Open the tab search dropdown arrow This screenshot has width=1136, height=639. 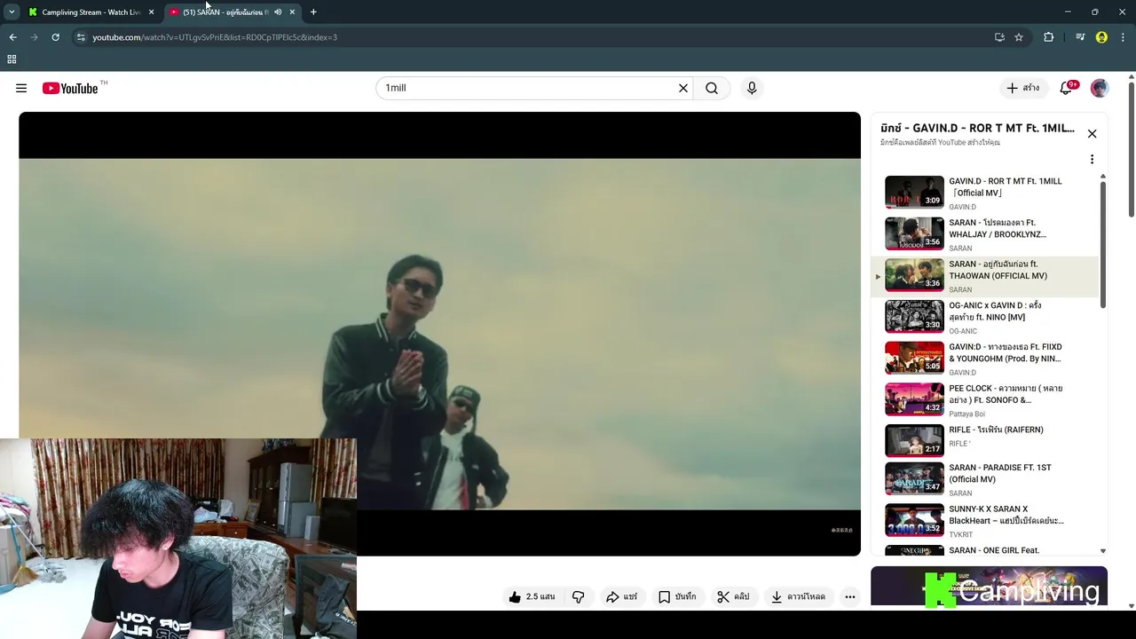(12, 12)
